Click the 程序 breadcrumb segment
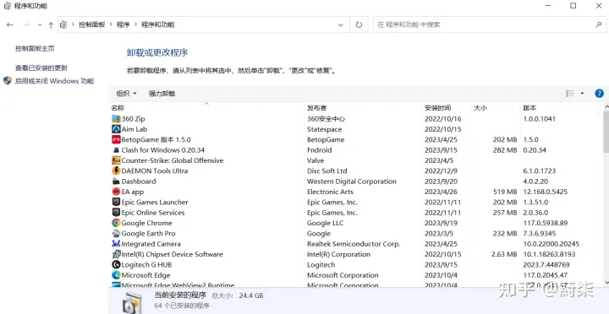 (123, 24)
